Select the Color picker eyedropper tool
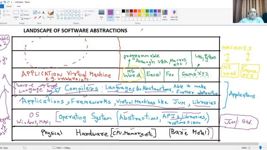This screenshot has height=150, width=267. (x=39, y=17)
